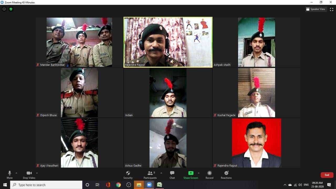The image size is (336, 189).
Task: Expand Share Screen options arrow
Action: click(x=199, y=173)
